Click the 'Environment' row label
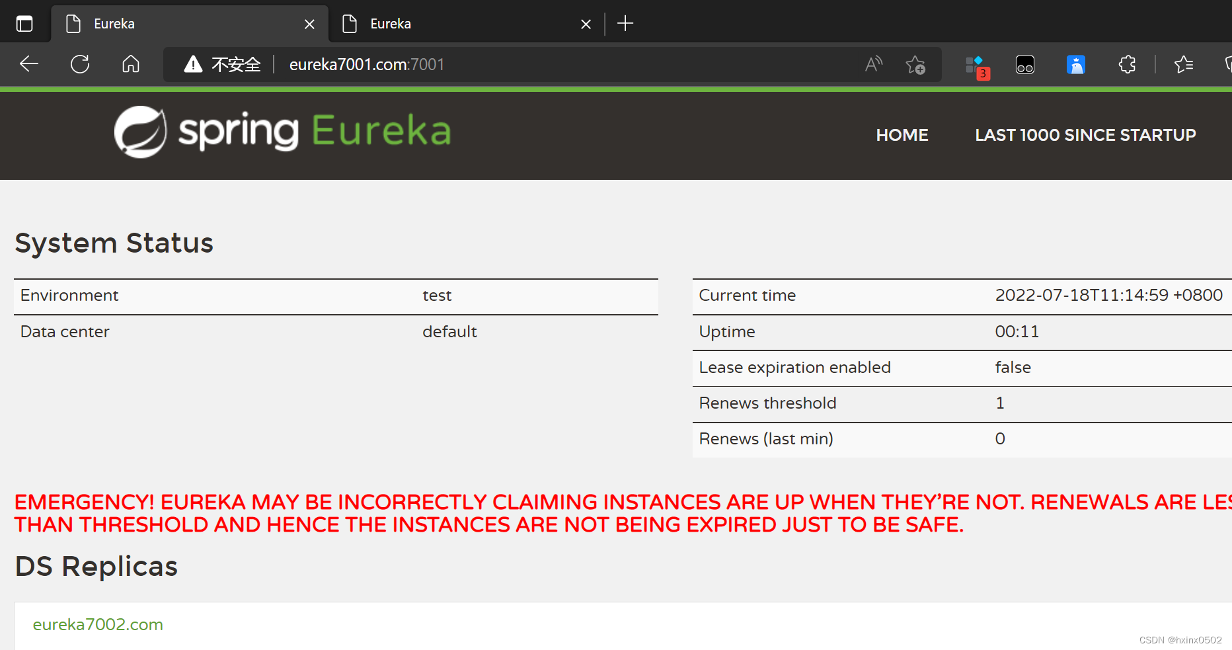1232x650 pixels. (69, 296)
